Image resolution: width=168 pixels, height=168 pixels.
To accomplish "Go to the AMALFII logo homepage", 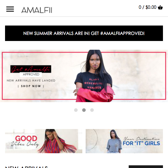I will click(37, 10).
